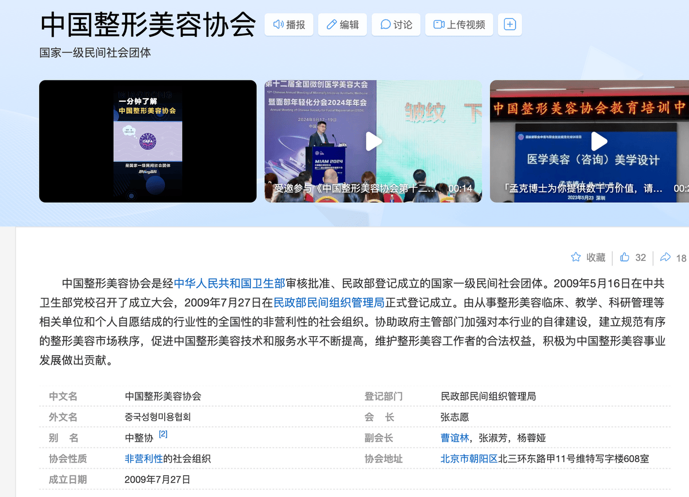This screenshot has height=497, width=689.
Task: Click the thumbs-up like icon showing 32
Action: [x=625, y=257]
